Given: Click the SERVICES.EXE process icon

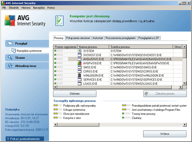Looking at the screenshot, I should pyautogui.click(x=80, y=80).
